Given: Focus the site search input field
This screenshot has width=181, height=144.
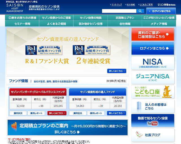Looking at the screenshot, I should (119, 11).
